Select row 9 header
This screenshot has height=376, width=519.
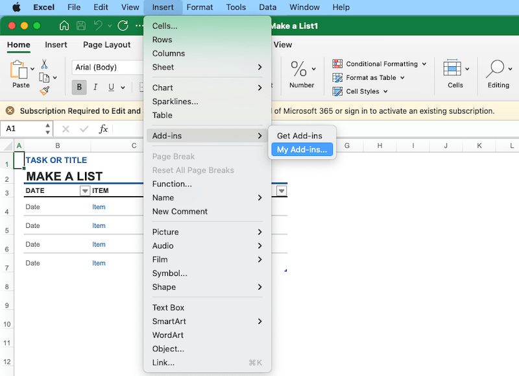6,305
